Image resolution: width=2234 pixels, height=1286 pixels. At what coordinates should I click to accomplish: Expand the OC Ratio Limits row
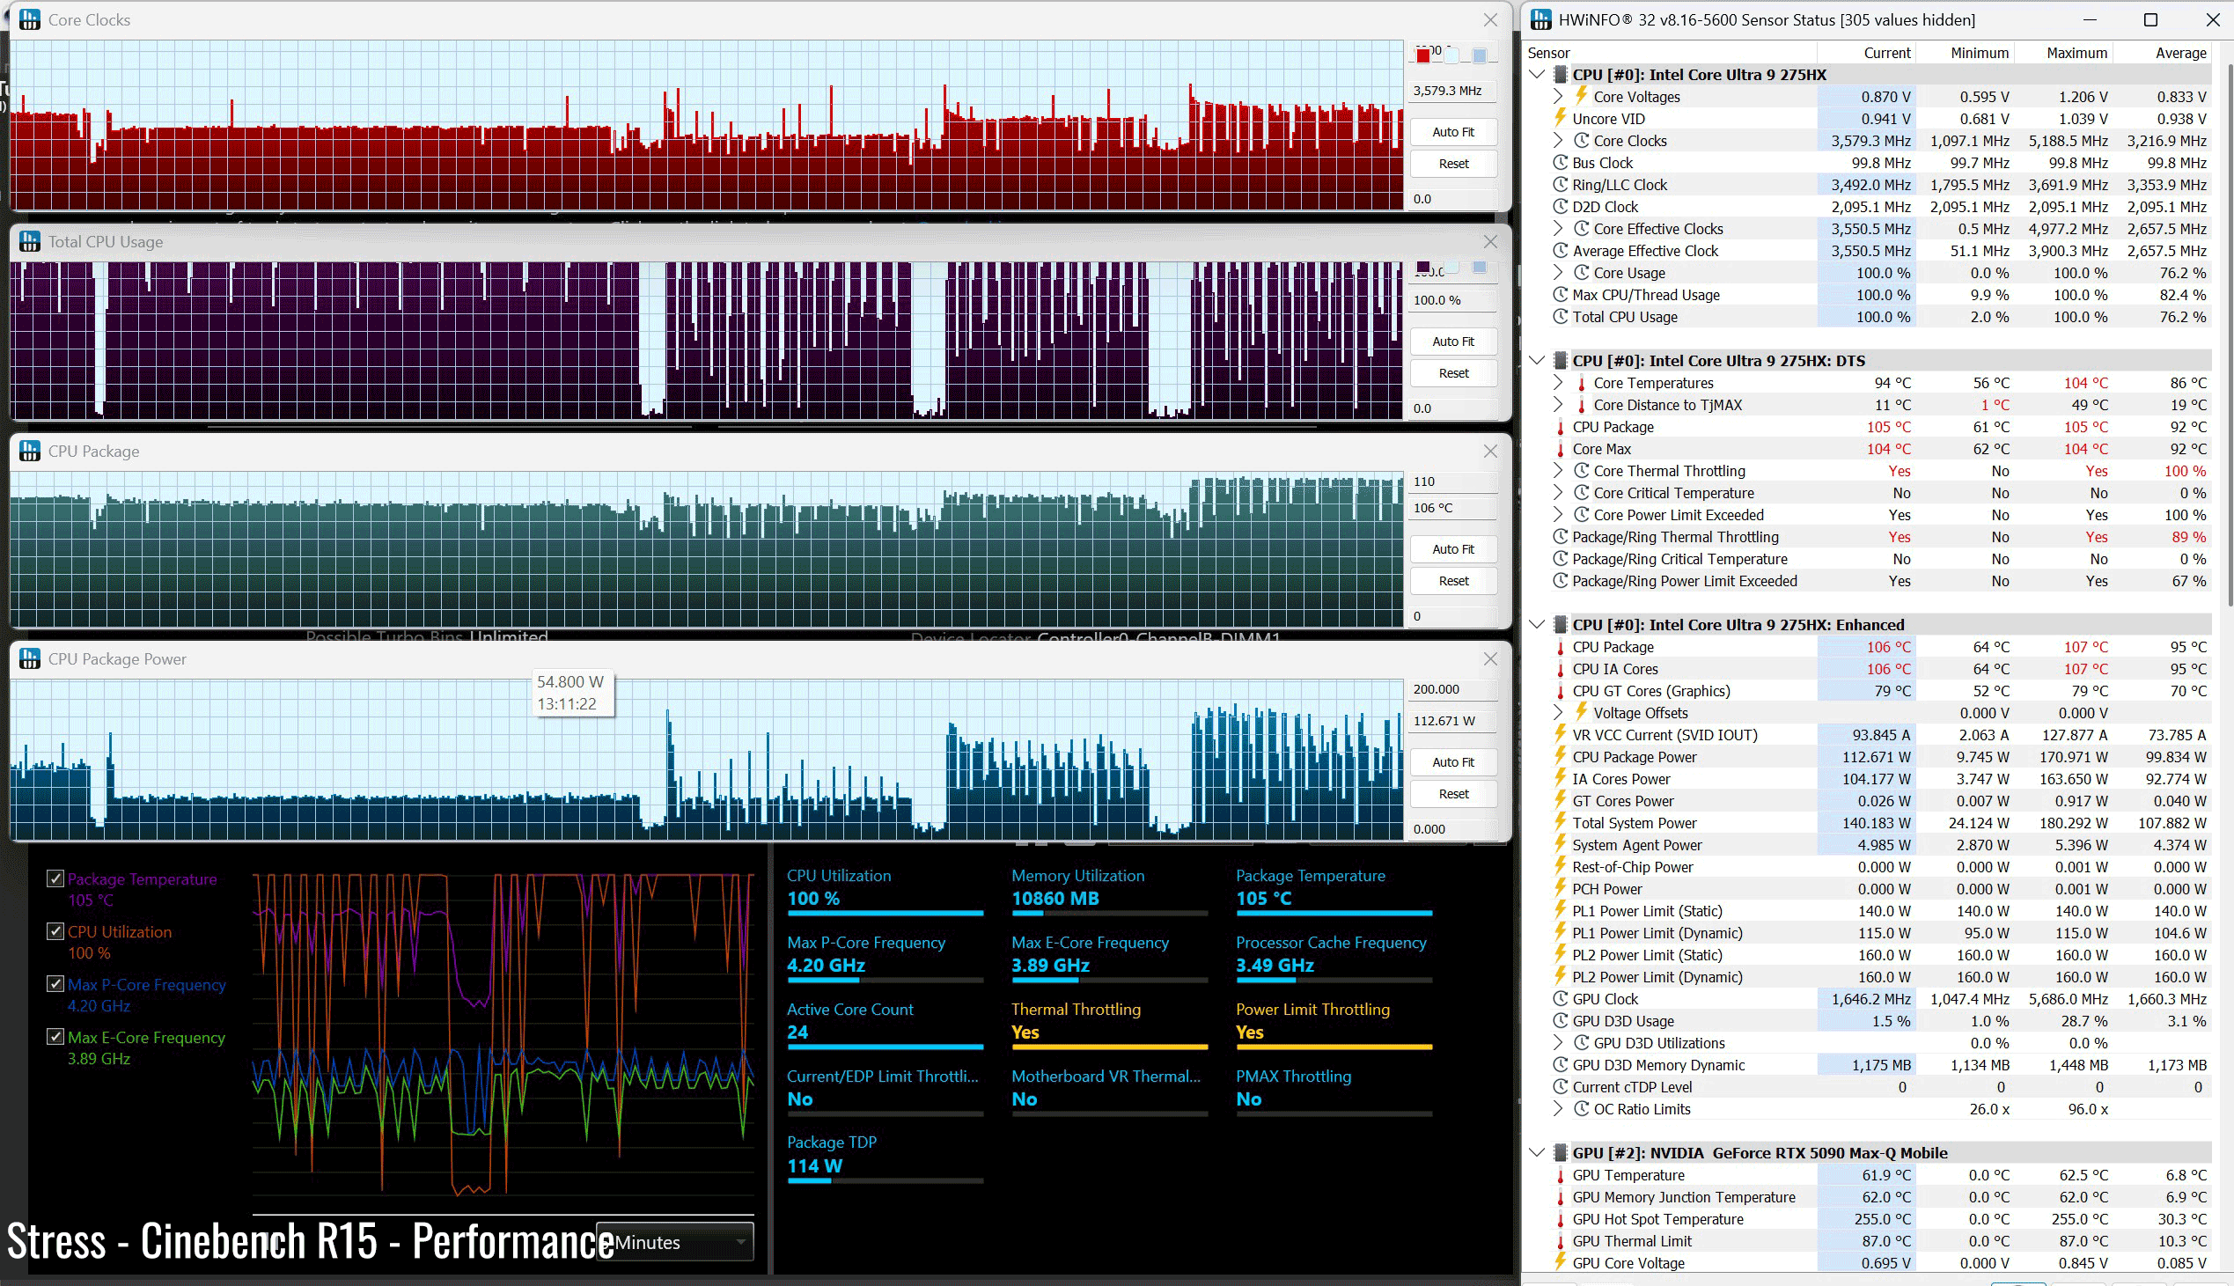(x=1560, y=1108)
